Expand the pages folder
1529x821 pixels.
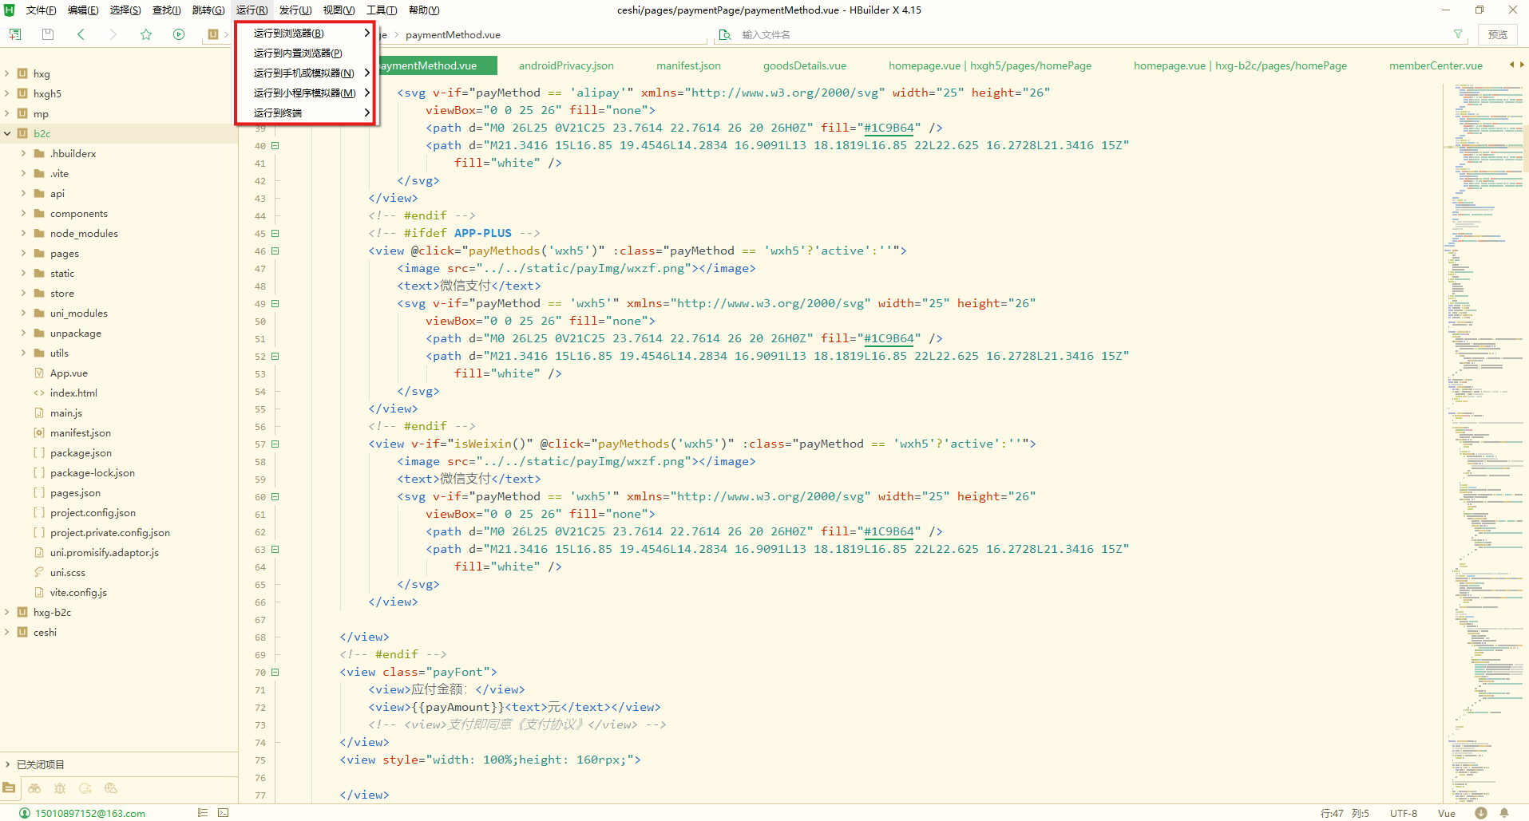(x=23, y=253)
